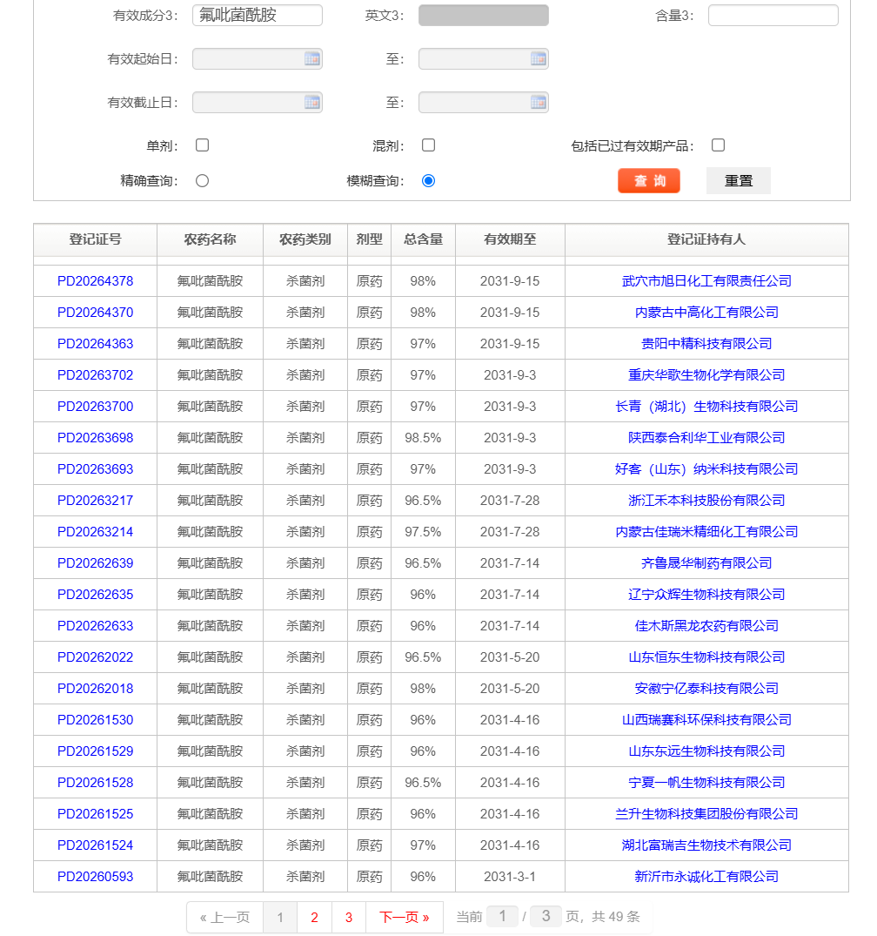Open registration PD20262022
The width and height of the screenshot is (877, 936).
96,657
